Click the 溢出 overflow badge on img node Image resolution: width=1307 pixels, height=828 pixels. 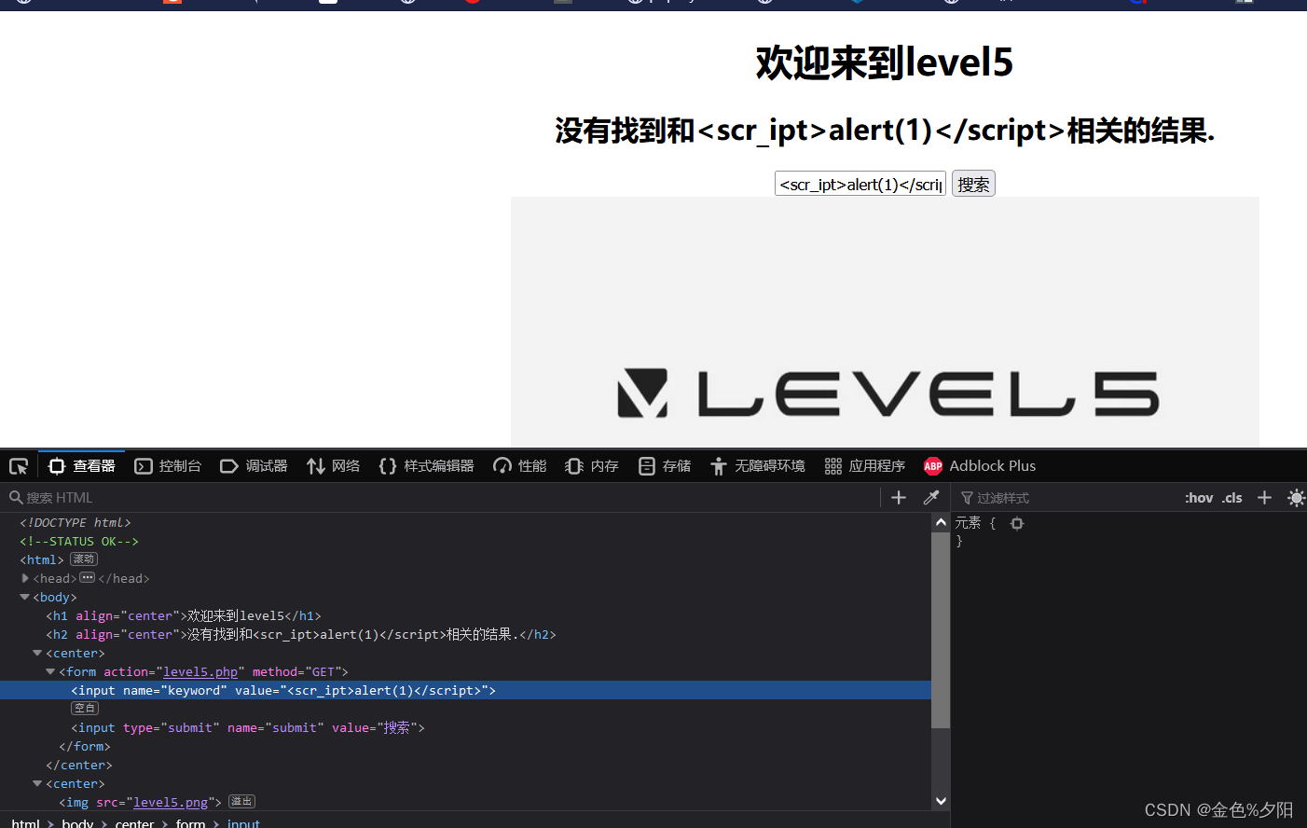pyautogui.click(x=241, y=802)
